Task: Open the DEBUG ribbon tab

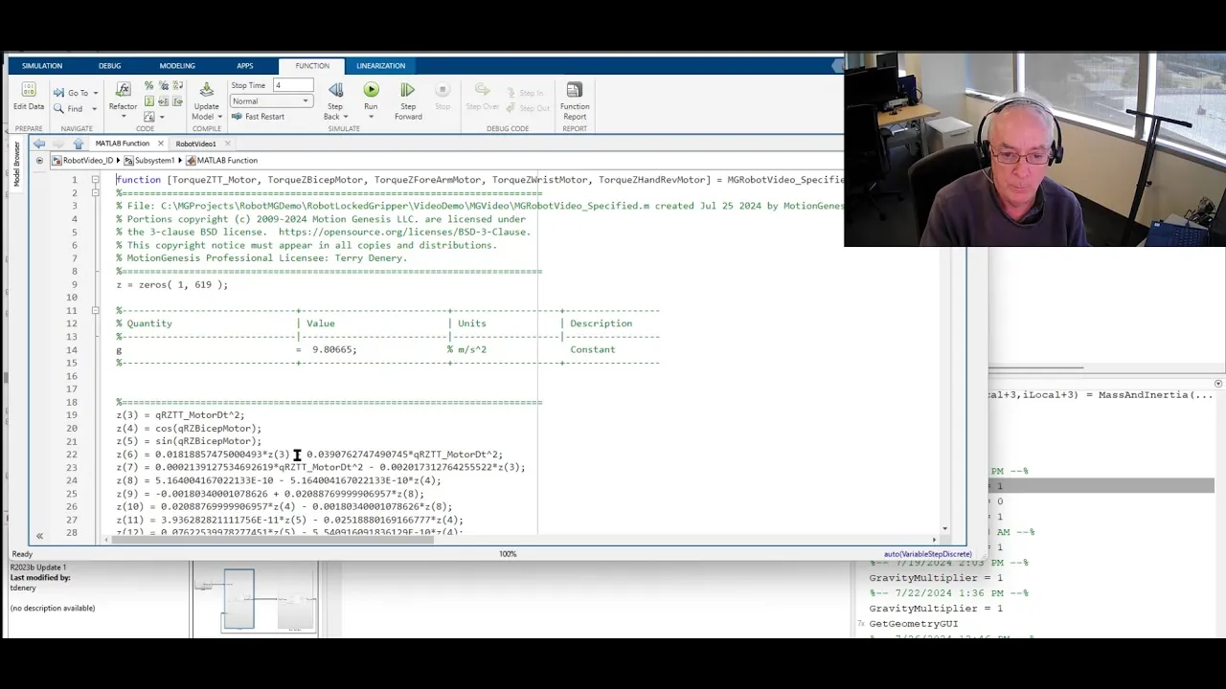Action: (x=110, y=66)
